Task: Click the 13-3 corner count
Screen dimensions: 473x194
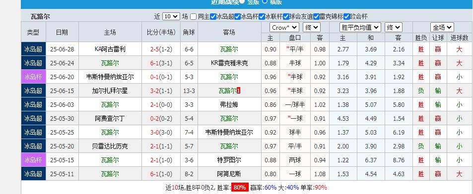Action: point(189,91)
